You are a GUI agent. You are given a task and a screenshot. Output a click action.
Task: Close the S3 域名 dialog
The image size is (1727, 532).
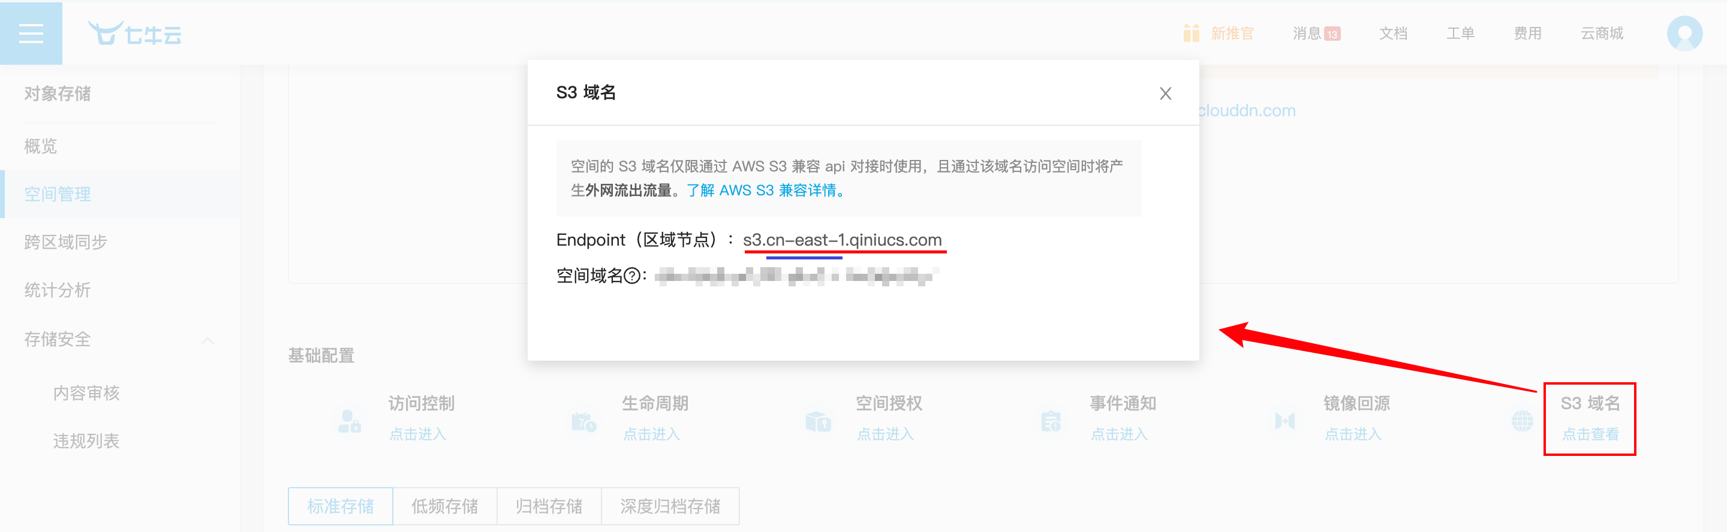click(1165, 93)
